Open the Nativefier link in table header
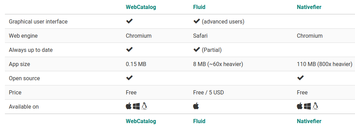355x129 pixels. click(309, 7)
